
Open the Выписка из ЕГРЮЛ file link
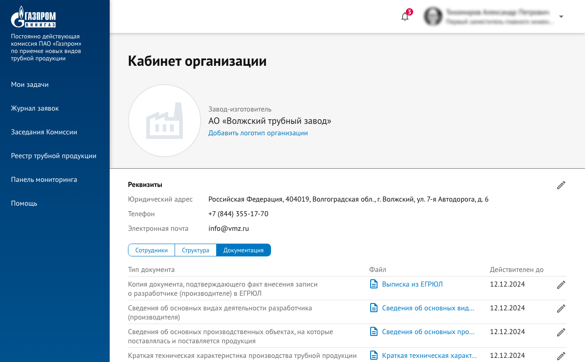[x=412, y=284]
